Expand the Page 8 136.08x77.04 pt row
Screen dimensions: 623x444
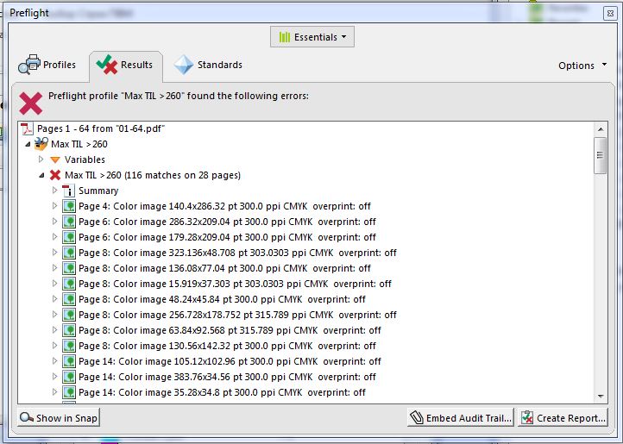[x=55, y=267]
